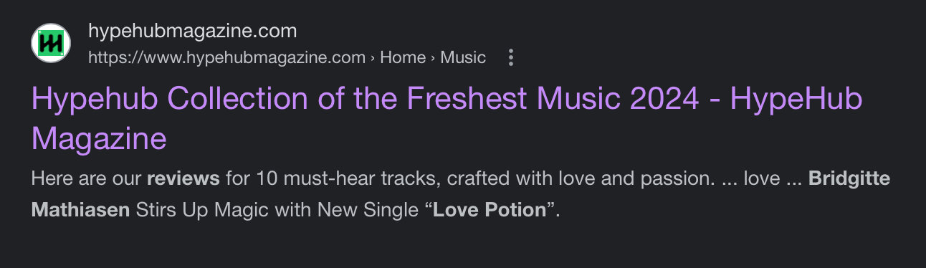Click the hypehubmagazine.com site name

pos(192,32)
